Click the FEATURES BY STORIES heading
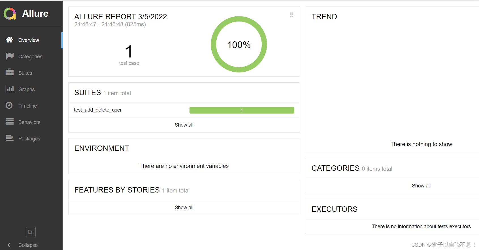Screen dimensions: 479x250 point(117,190)
